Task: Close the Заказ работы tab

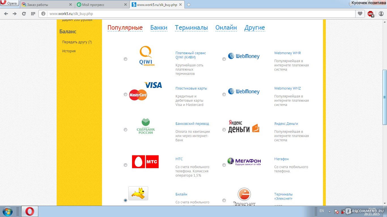Action: [71, 5]
